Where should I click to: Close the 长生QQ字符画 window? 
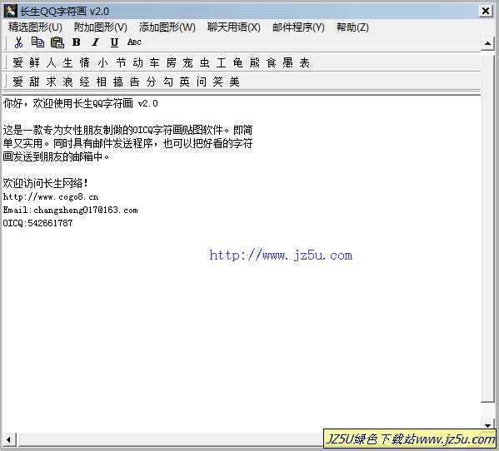point(486,11)
